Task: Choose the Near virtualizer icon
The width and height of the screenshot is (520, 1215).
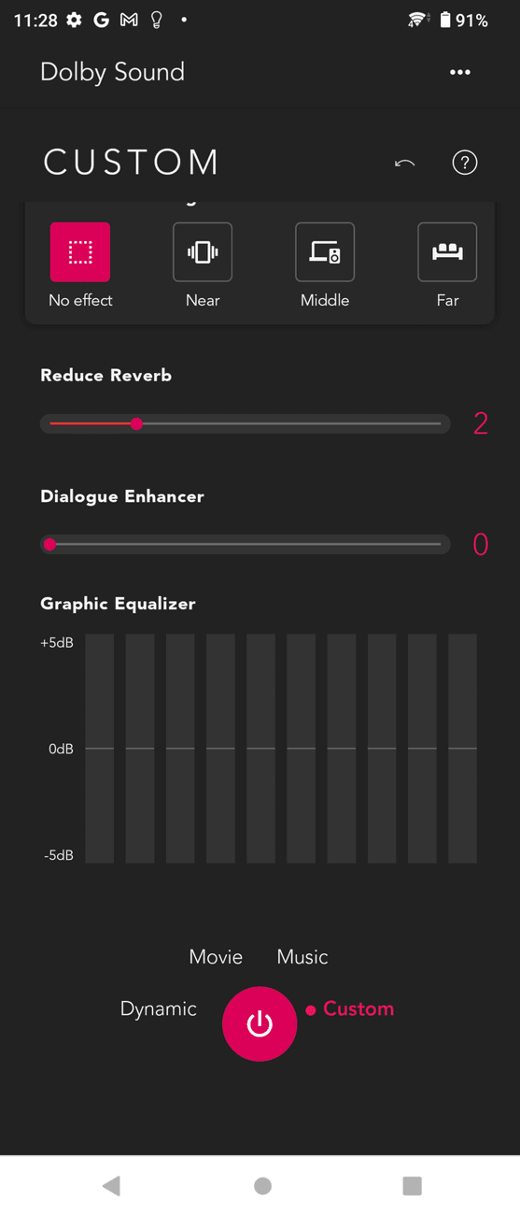Action: coord(203,252)
